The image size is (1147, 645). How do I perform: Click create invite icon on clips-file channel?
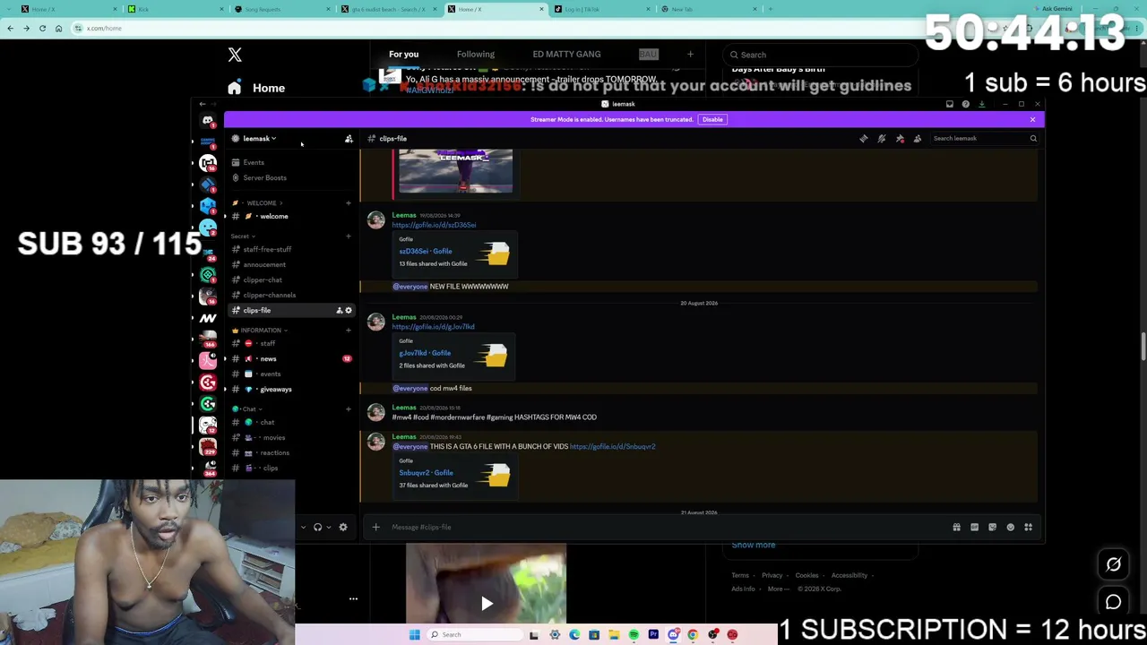tap(340, 311)
